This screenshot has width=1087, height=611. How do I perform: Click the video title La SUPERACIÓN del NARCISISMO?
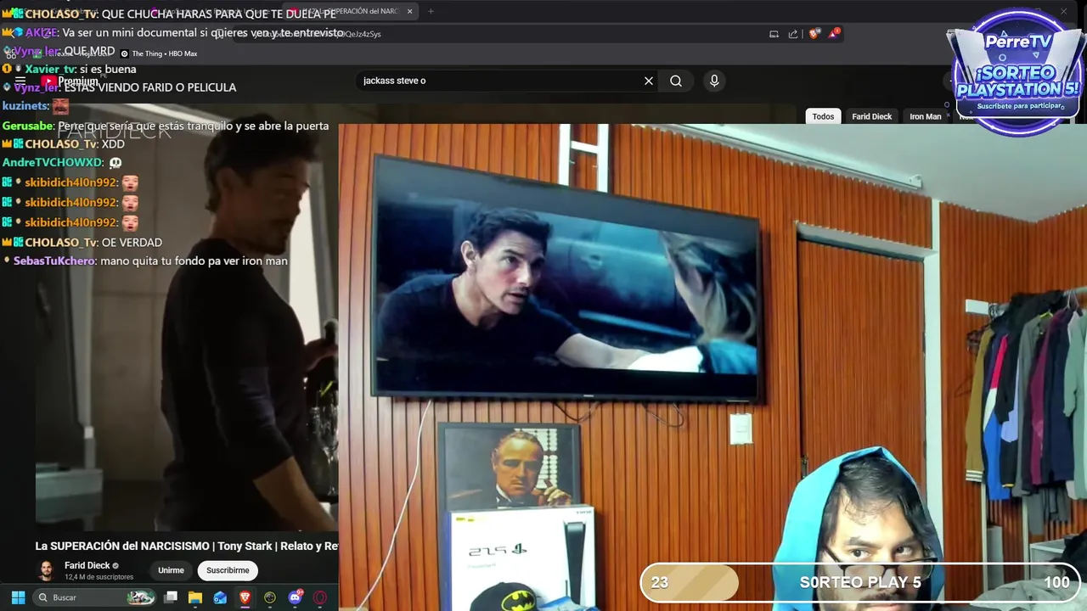tap(187, 546)
